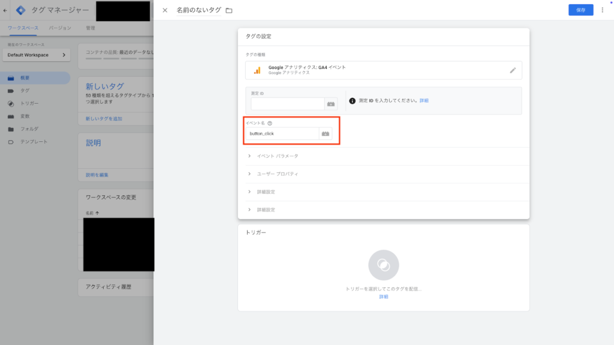This screenshot has height=345, width=614.
Task: Open the Default Workspace selector
Action: (36, 54)
